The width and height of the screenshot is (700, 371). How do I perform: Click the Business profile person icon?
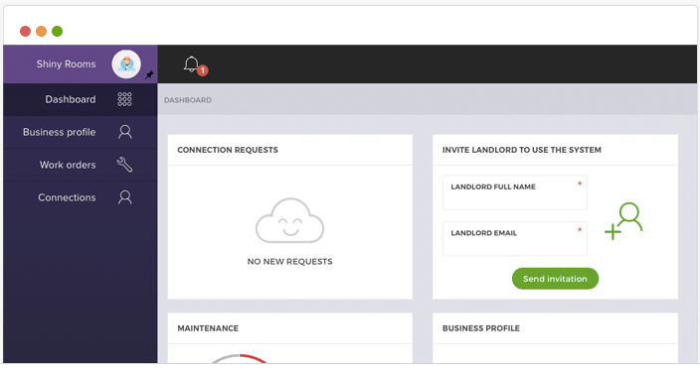(125, 132)
